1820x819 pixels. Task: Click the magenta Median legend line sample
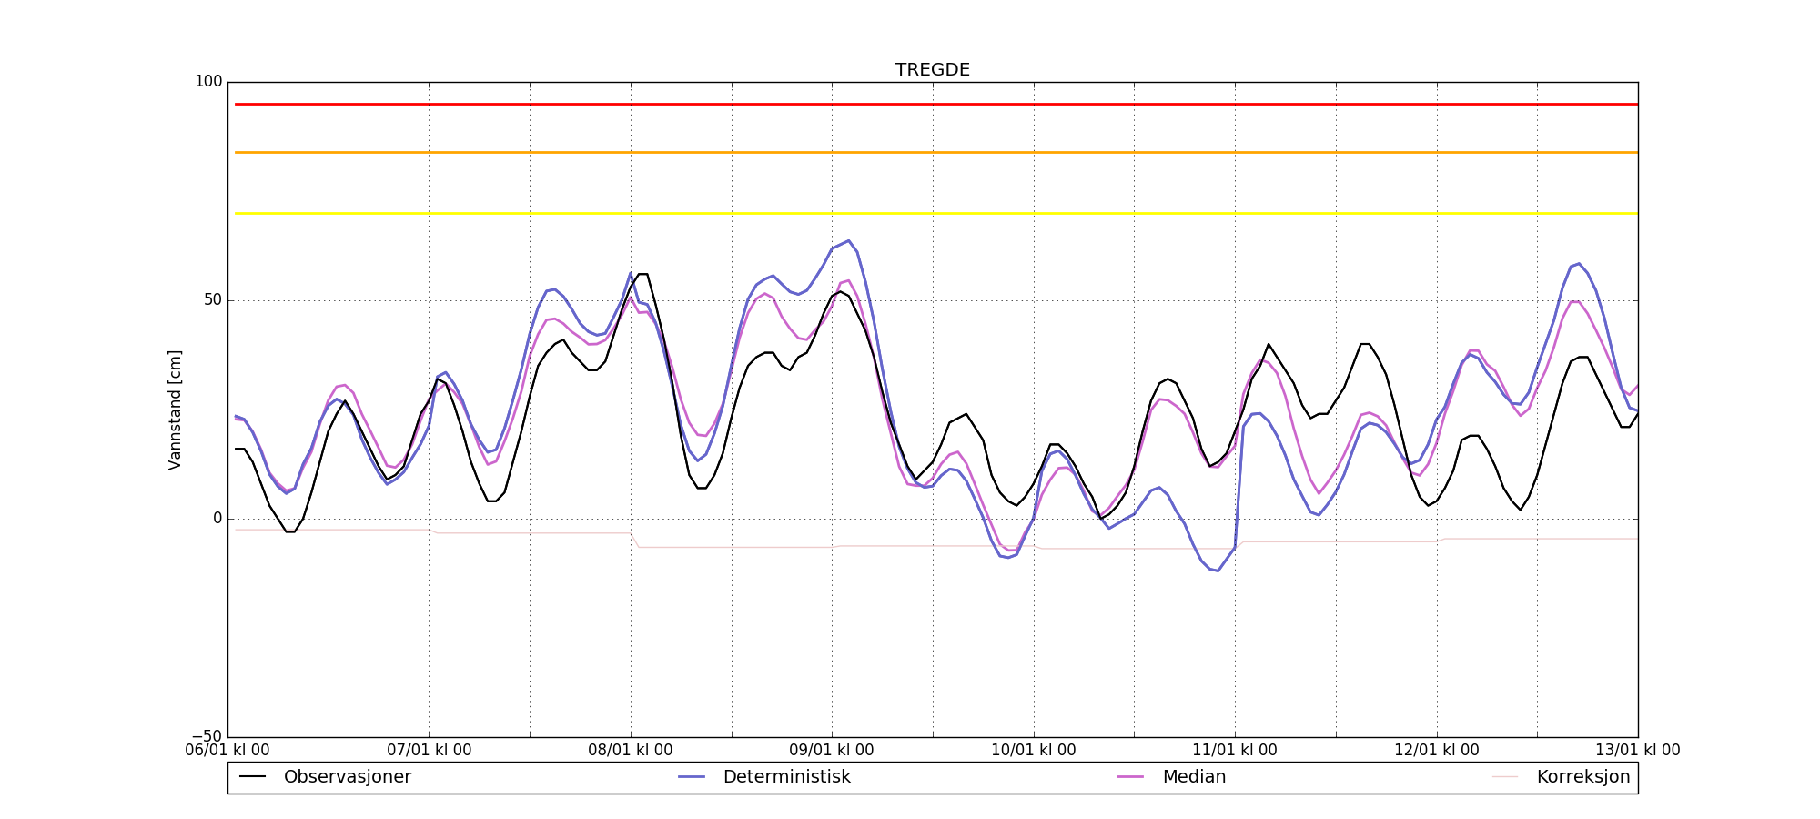(x=1130, y=777)
